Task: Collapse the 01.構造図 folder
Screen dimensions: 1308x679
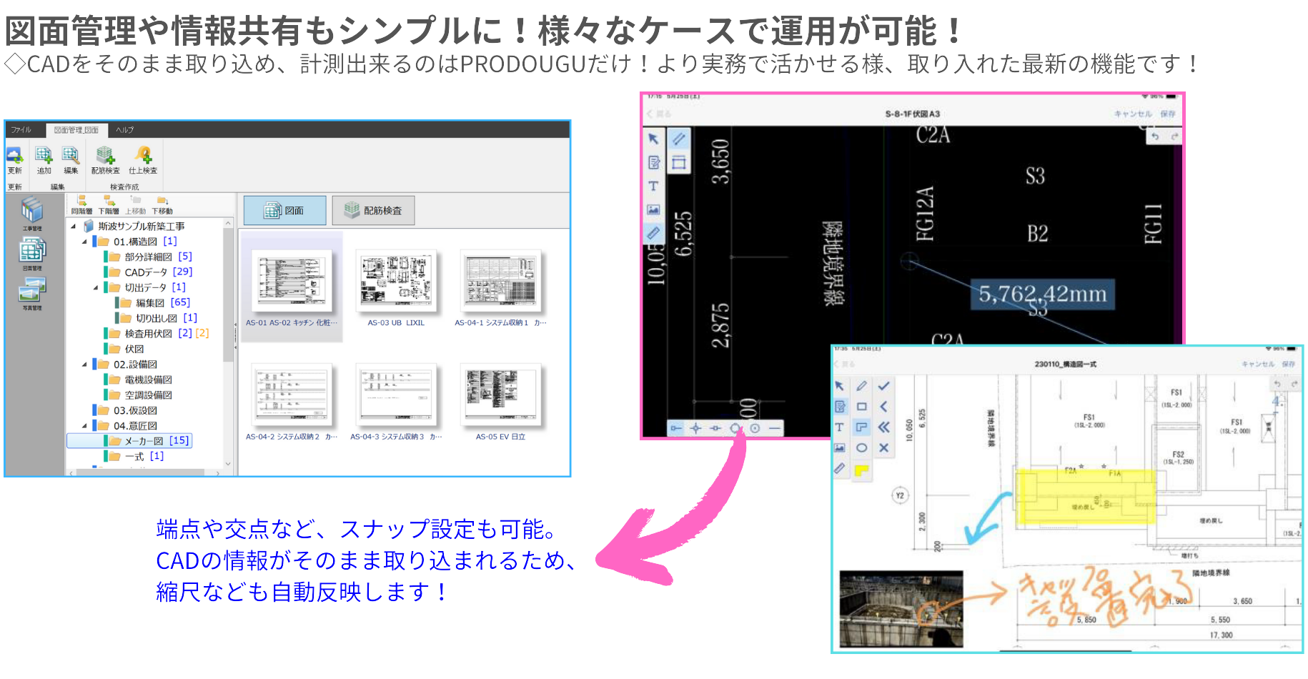Action: 84,242
